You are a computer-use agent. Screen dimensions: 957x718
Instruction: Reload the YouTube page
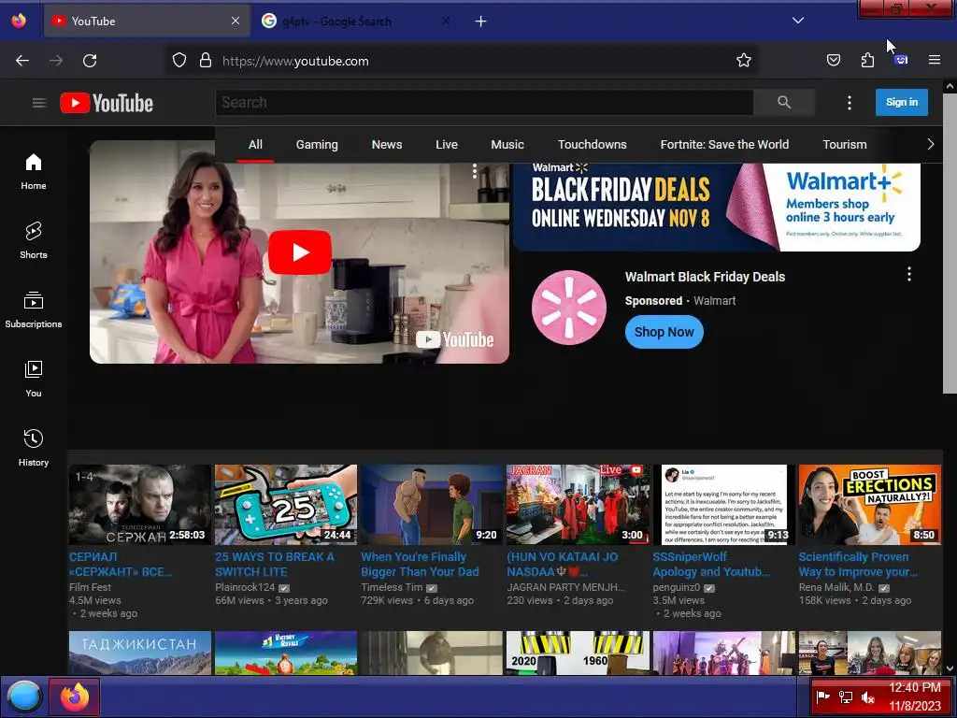(90, 61)
